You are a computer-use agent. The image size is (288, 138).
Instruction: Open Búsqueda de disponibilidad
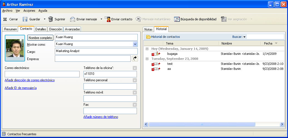tap(195, 19)
